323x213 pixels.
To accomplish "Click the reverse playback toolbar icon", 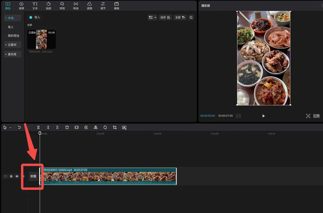I will 86,127.
